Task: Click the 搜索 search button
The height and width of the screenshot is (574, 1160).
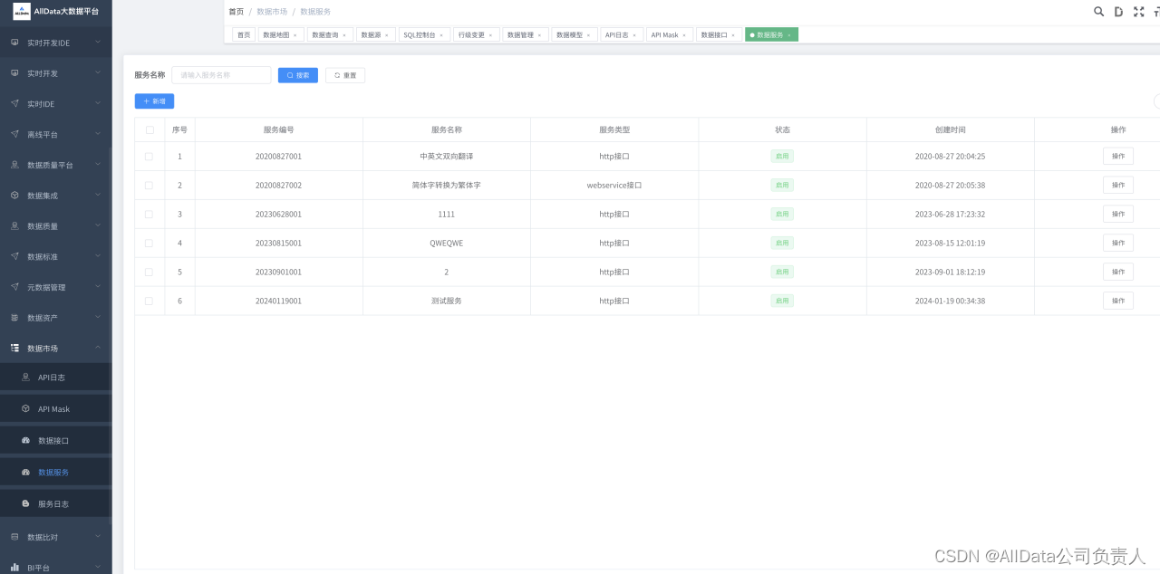Action: tap(298, 75)
